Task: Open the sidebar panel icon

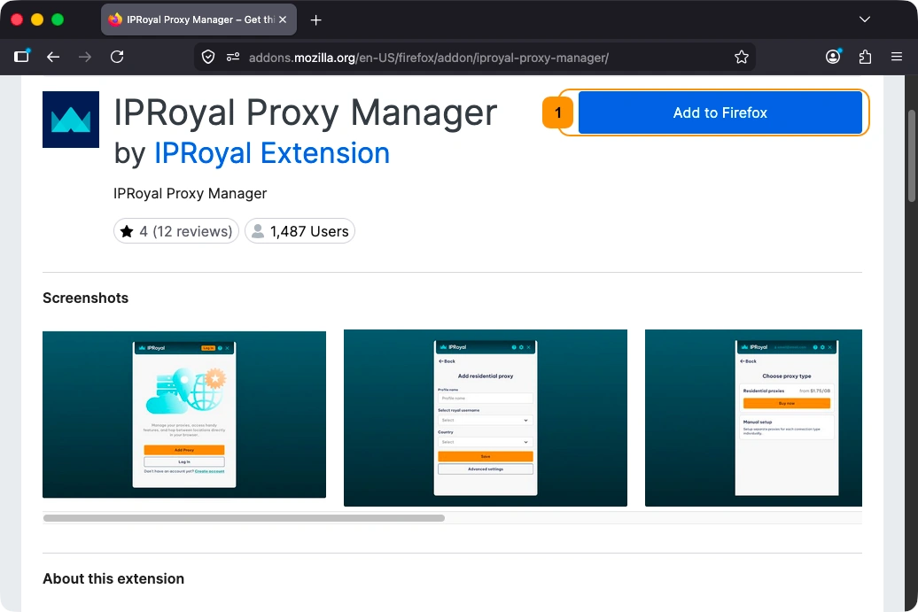Action: [21, 56]
